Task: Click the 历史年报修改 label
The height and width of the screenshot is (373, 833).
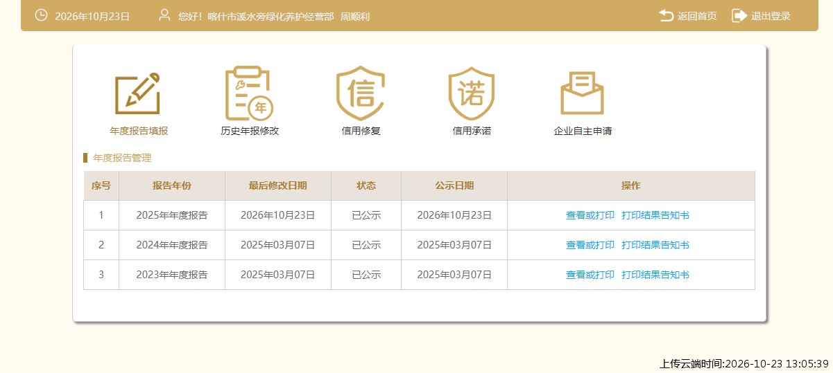Action: pyautogui.click(x=250, y=131)
